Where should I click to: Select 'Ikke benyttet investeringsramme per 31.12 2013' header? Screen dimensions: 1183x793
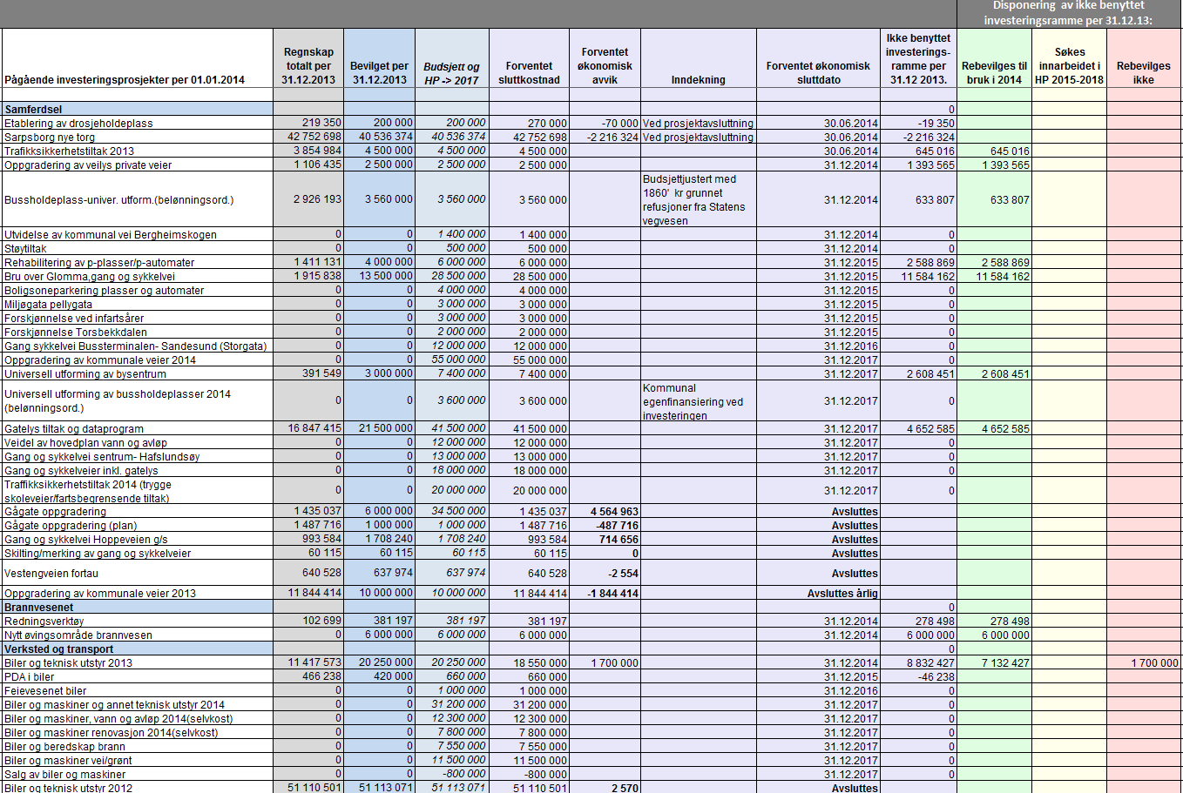(918, 59)
